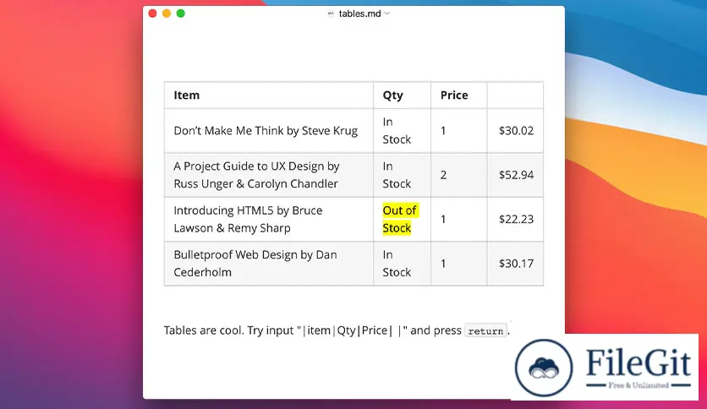Viewport: 707px width, 409px height.
Task: Click In Stock cell in UX Design row
Action: 402,175
